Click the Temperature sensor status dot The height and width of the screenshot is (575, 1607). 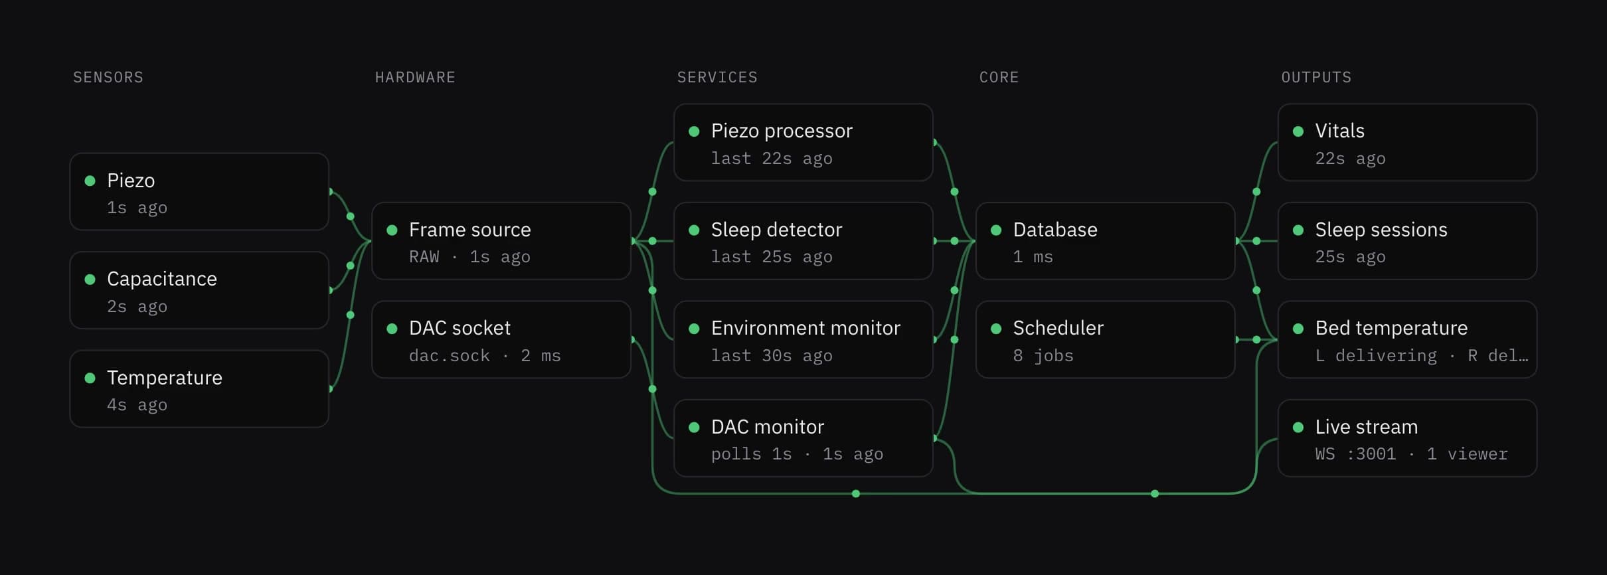point(90,378)
